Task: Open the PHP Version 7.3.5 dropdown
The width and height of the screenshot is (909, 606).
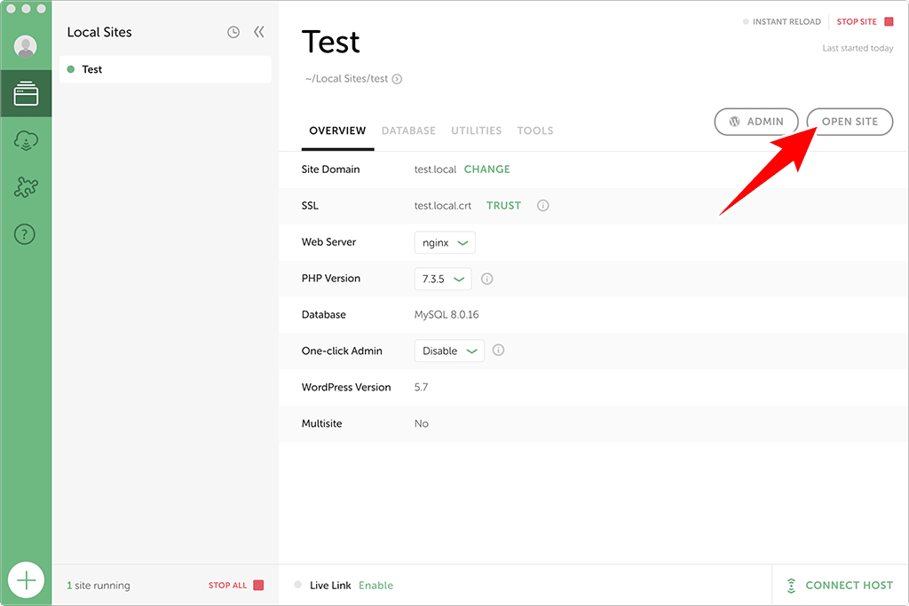Action: (x=443, y=279)
